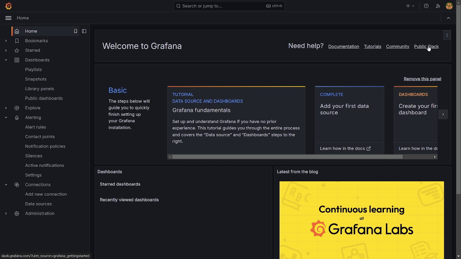Click the scrollbar's right arrow under cards
The height and width of the screenshot is (259, 461).
pos(435,157)
